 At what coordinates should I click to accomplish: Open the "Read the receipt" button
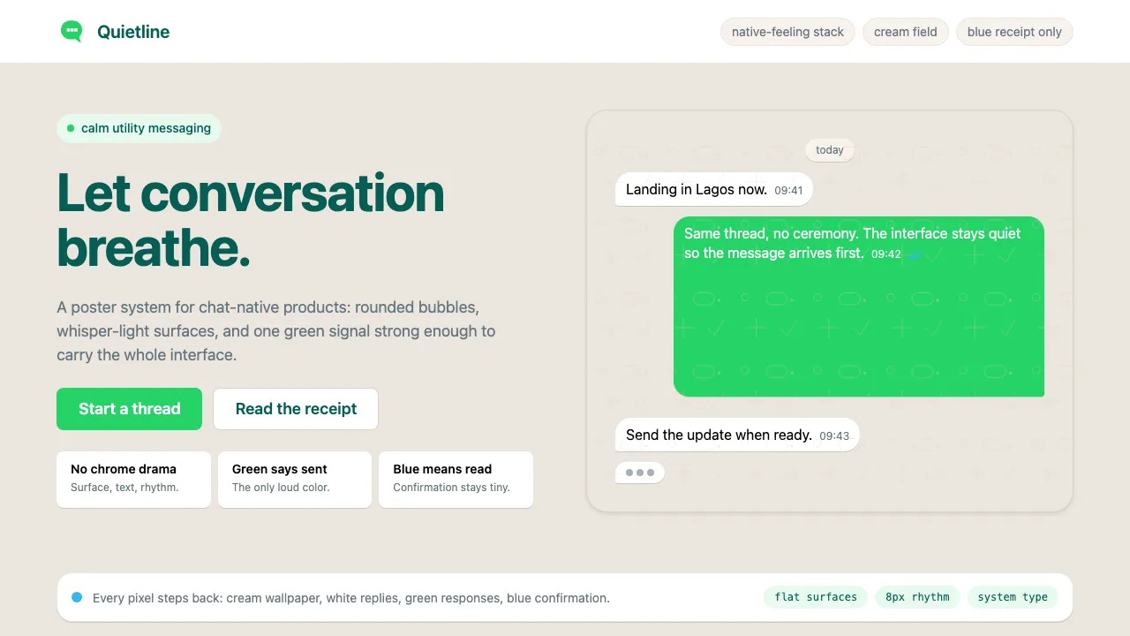tap(296, 409)
